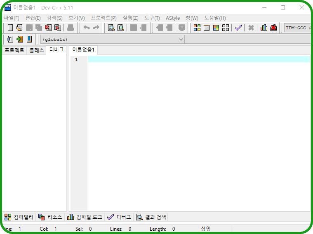
Task: Click the Col: 1 status bar entry
Action: tap(48, 229)
